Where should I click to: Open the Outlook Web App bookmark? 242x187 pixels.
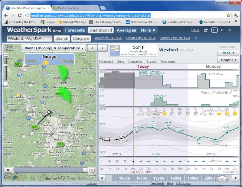(x=72, y=22)
